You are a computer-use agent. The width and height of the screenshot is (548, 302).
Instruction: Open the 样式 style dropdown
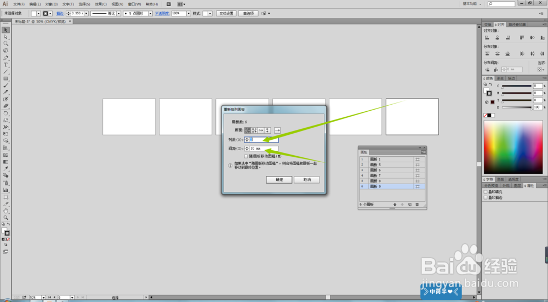[210, 13]
